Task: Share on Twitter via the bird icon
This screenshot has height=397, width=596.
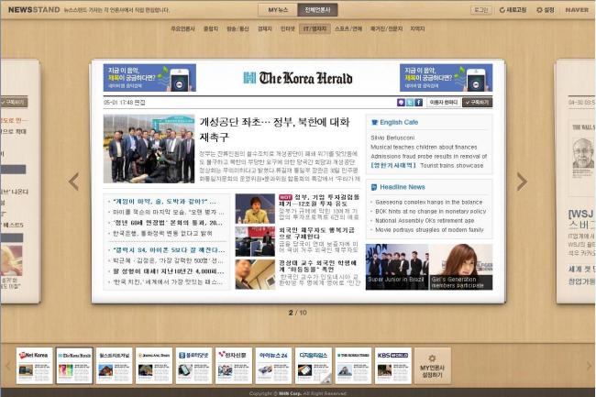Action: [410, 102]
